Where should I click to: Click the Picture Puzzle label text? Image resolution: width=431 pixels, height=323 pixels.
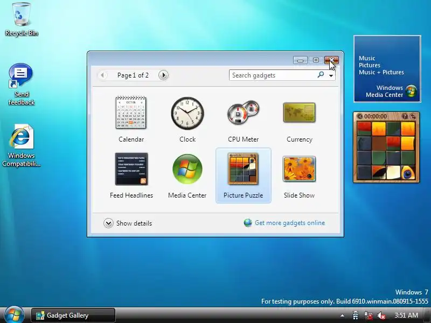[244, 195]
